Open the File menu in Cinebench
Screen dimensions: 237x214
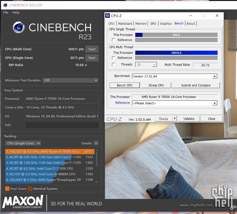6,12
